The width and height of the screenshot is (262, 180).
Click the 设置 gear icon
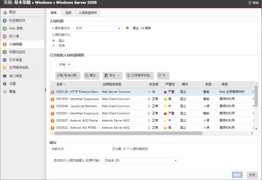(5, 84)
